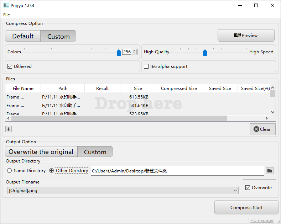
Task: Decrease Colors value with spinner down arrow
Action: [134, 53]
